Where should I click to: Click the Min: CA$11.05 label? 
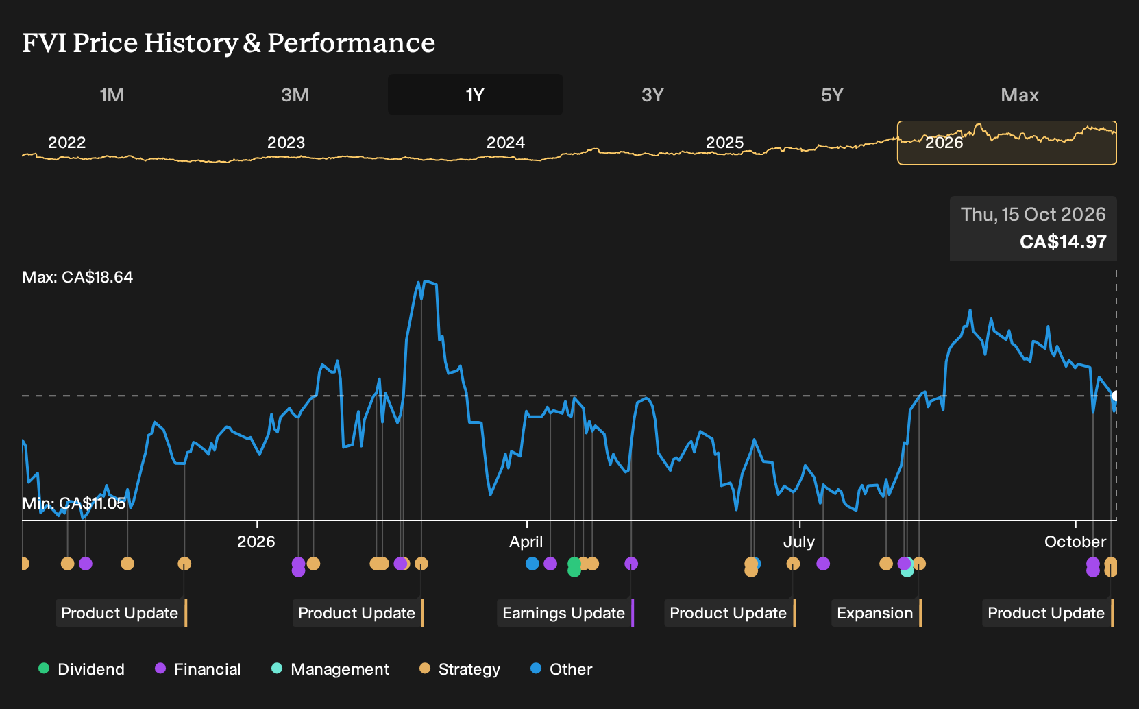tap(74, 503)
